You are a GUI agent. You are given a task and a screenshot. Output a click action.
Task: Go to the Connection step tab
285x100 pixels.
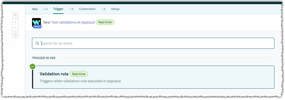[87, 9]
